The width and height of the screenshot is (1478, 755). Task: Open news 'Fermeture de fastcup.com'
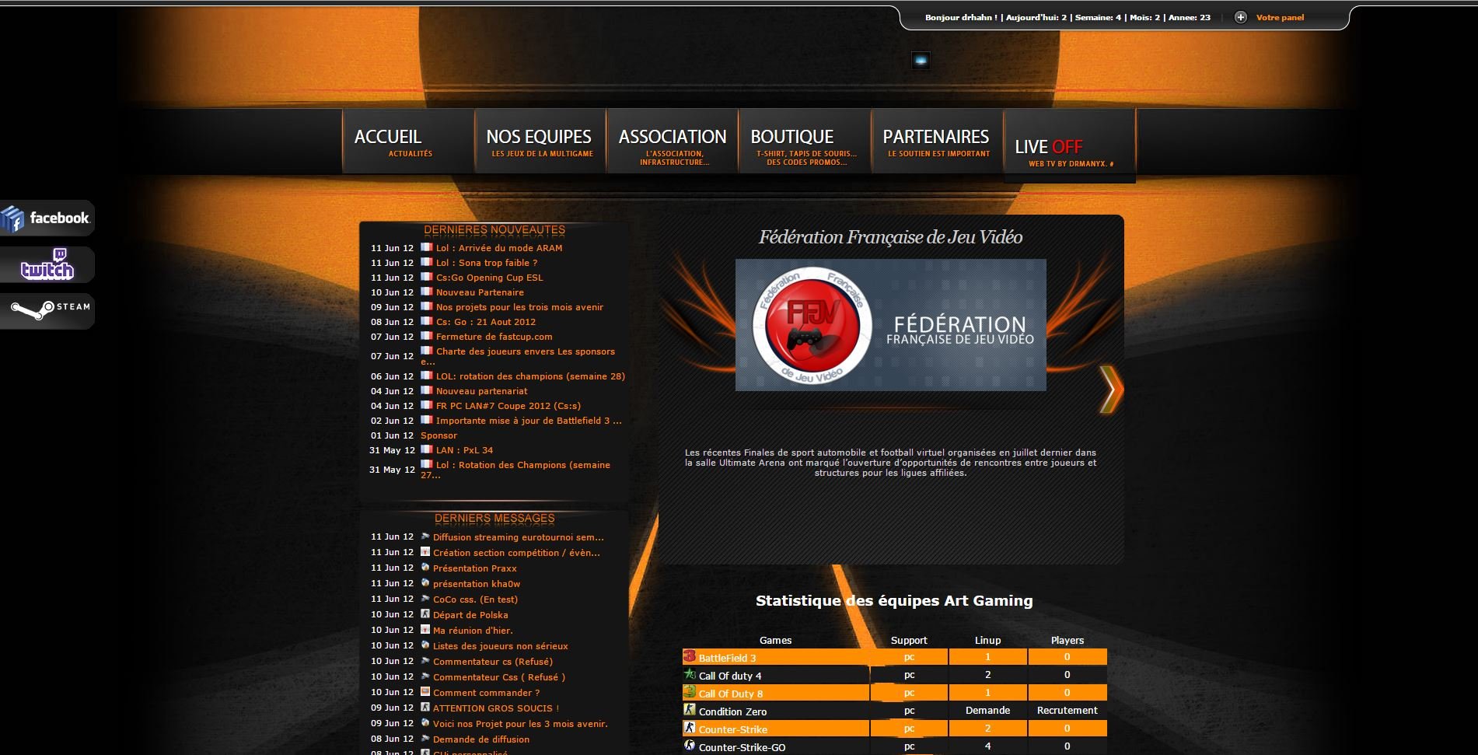[494, 337]
